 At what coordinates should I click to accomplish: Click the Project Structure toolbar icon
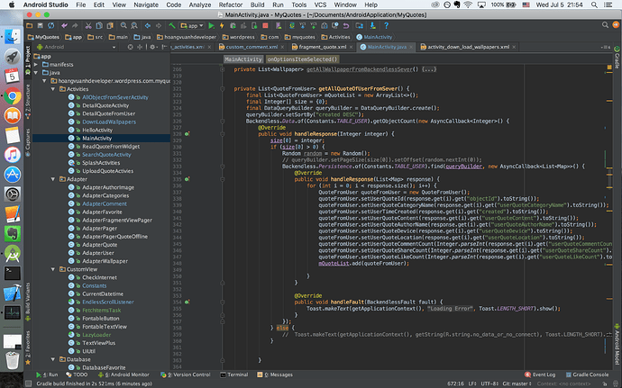pos(360,25)
